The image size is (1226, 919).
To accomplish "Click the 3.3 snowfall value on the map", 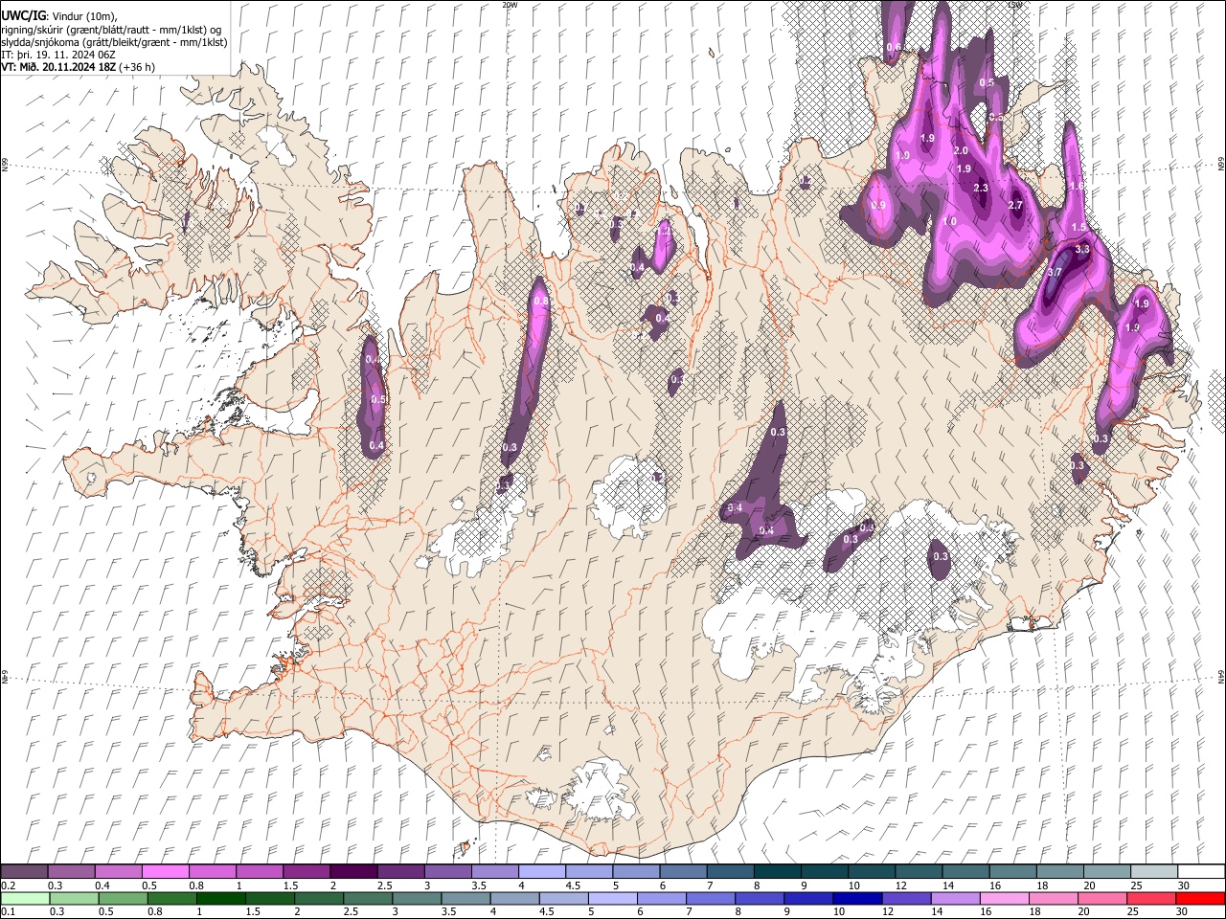I will 1082,249.
